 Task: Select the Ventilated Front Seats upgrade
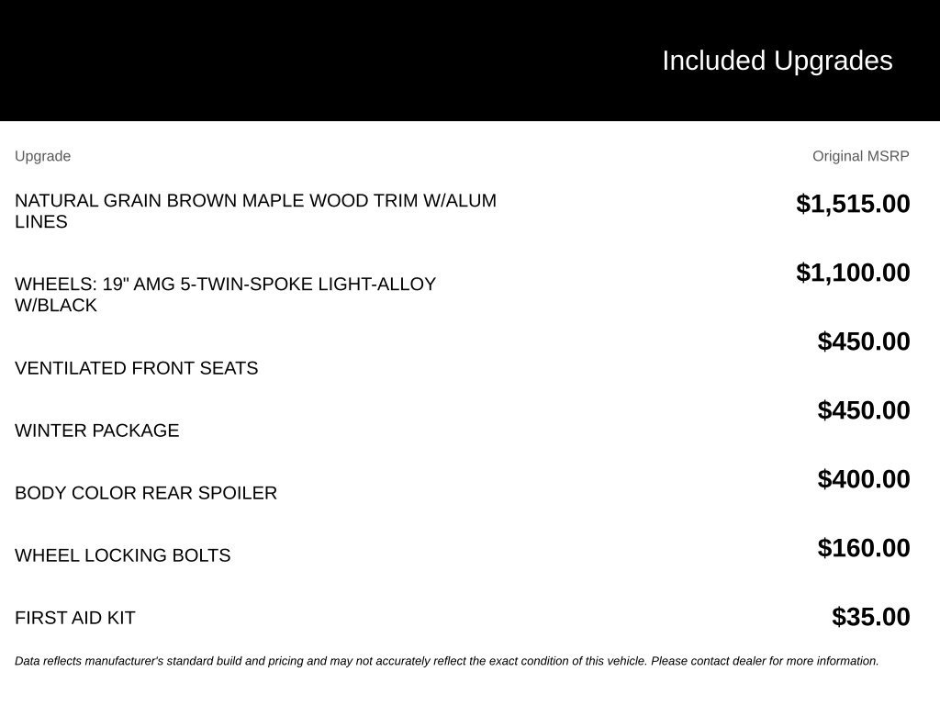click(x=137, y=368)
